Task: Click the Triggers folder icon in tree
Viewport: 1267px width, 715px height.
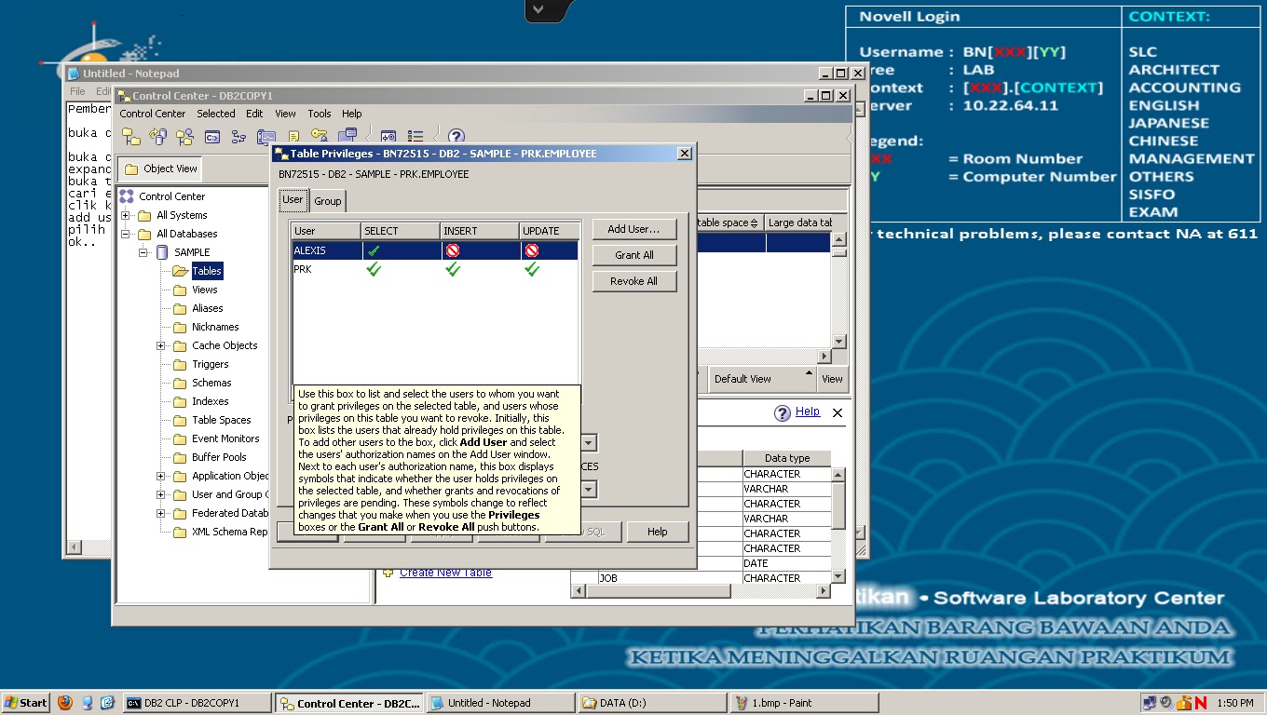Action: click(180, 364)
